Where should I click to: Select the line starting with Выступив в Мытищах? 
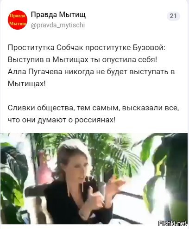(x=82, y=60)
